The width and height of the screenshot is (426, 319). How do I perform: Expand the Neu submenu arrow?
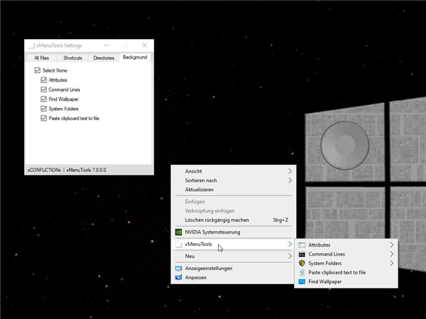[290, 256]
